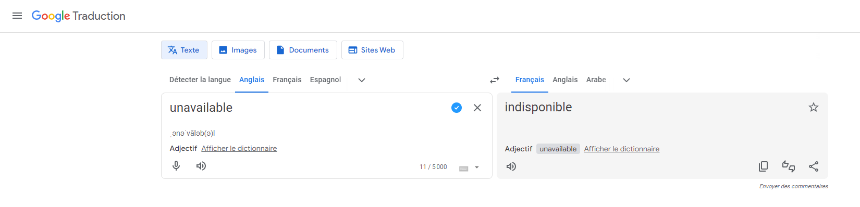Listen to the French translation audio

(511, 166)
